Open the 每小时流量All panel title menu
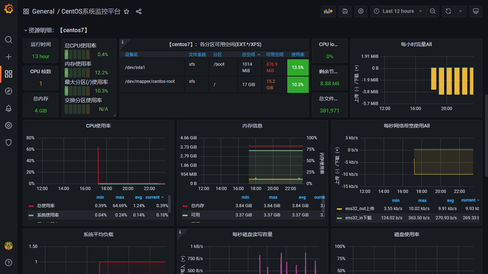Viewport: 488px width, 274px height. [x=416, y=44]
